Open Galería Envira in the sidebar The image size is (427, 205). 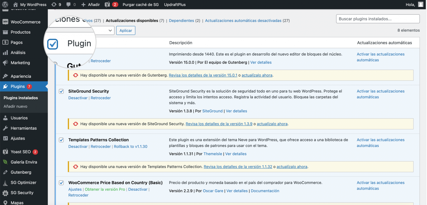24,162
